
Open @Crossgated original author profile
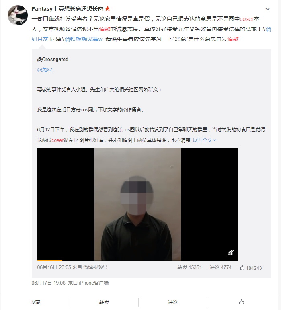[x=53, y=60]
